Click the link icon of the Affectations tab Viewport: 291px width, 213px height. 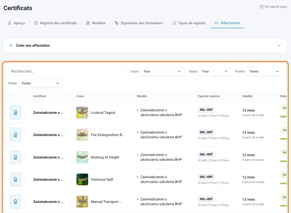click(x=216, y=23)
